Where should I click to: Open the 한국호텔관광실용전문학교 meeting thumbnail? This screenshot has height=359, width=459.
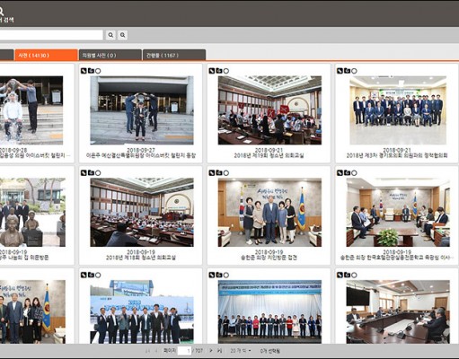coord(398,213)
